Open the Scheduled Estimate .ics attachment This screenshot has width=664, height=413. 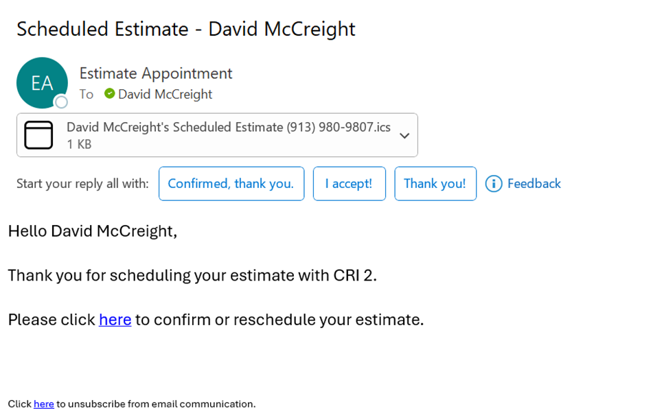click(228, 128)
